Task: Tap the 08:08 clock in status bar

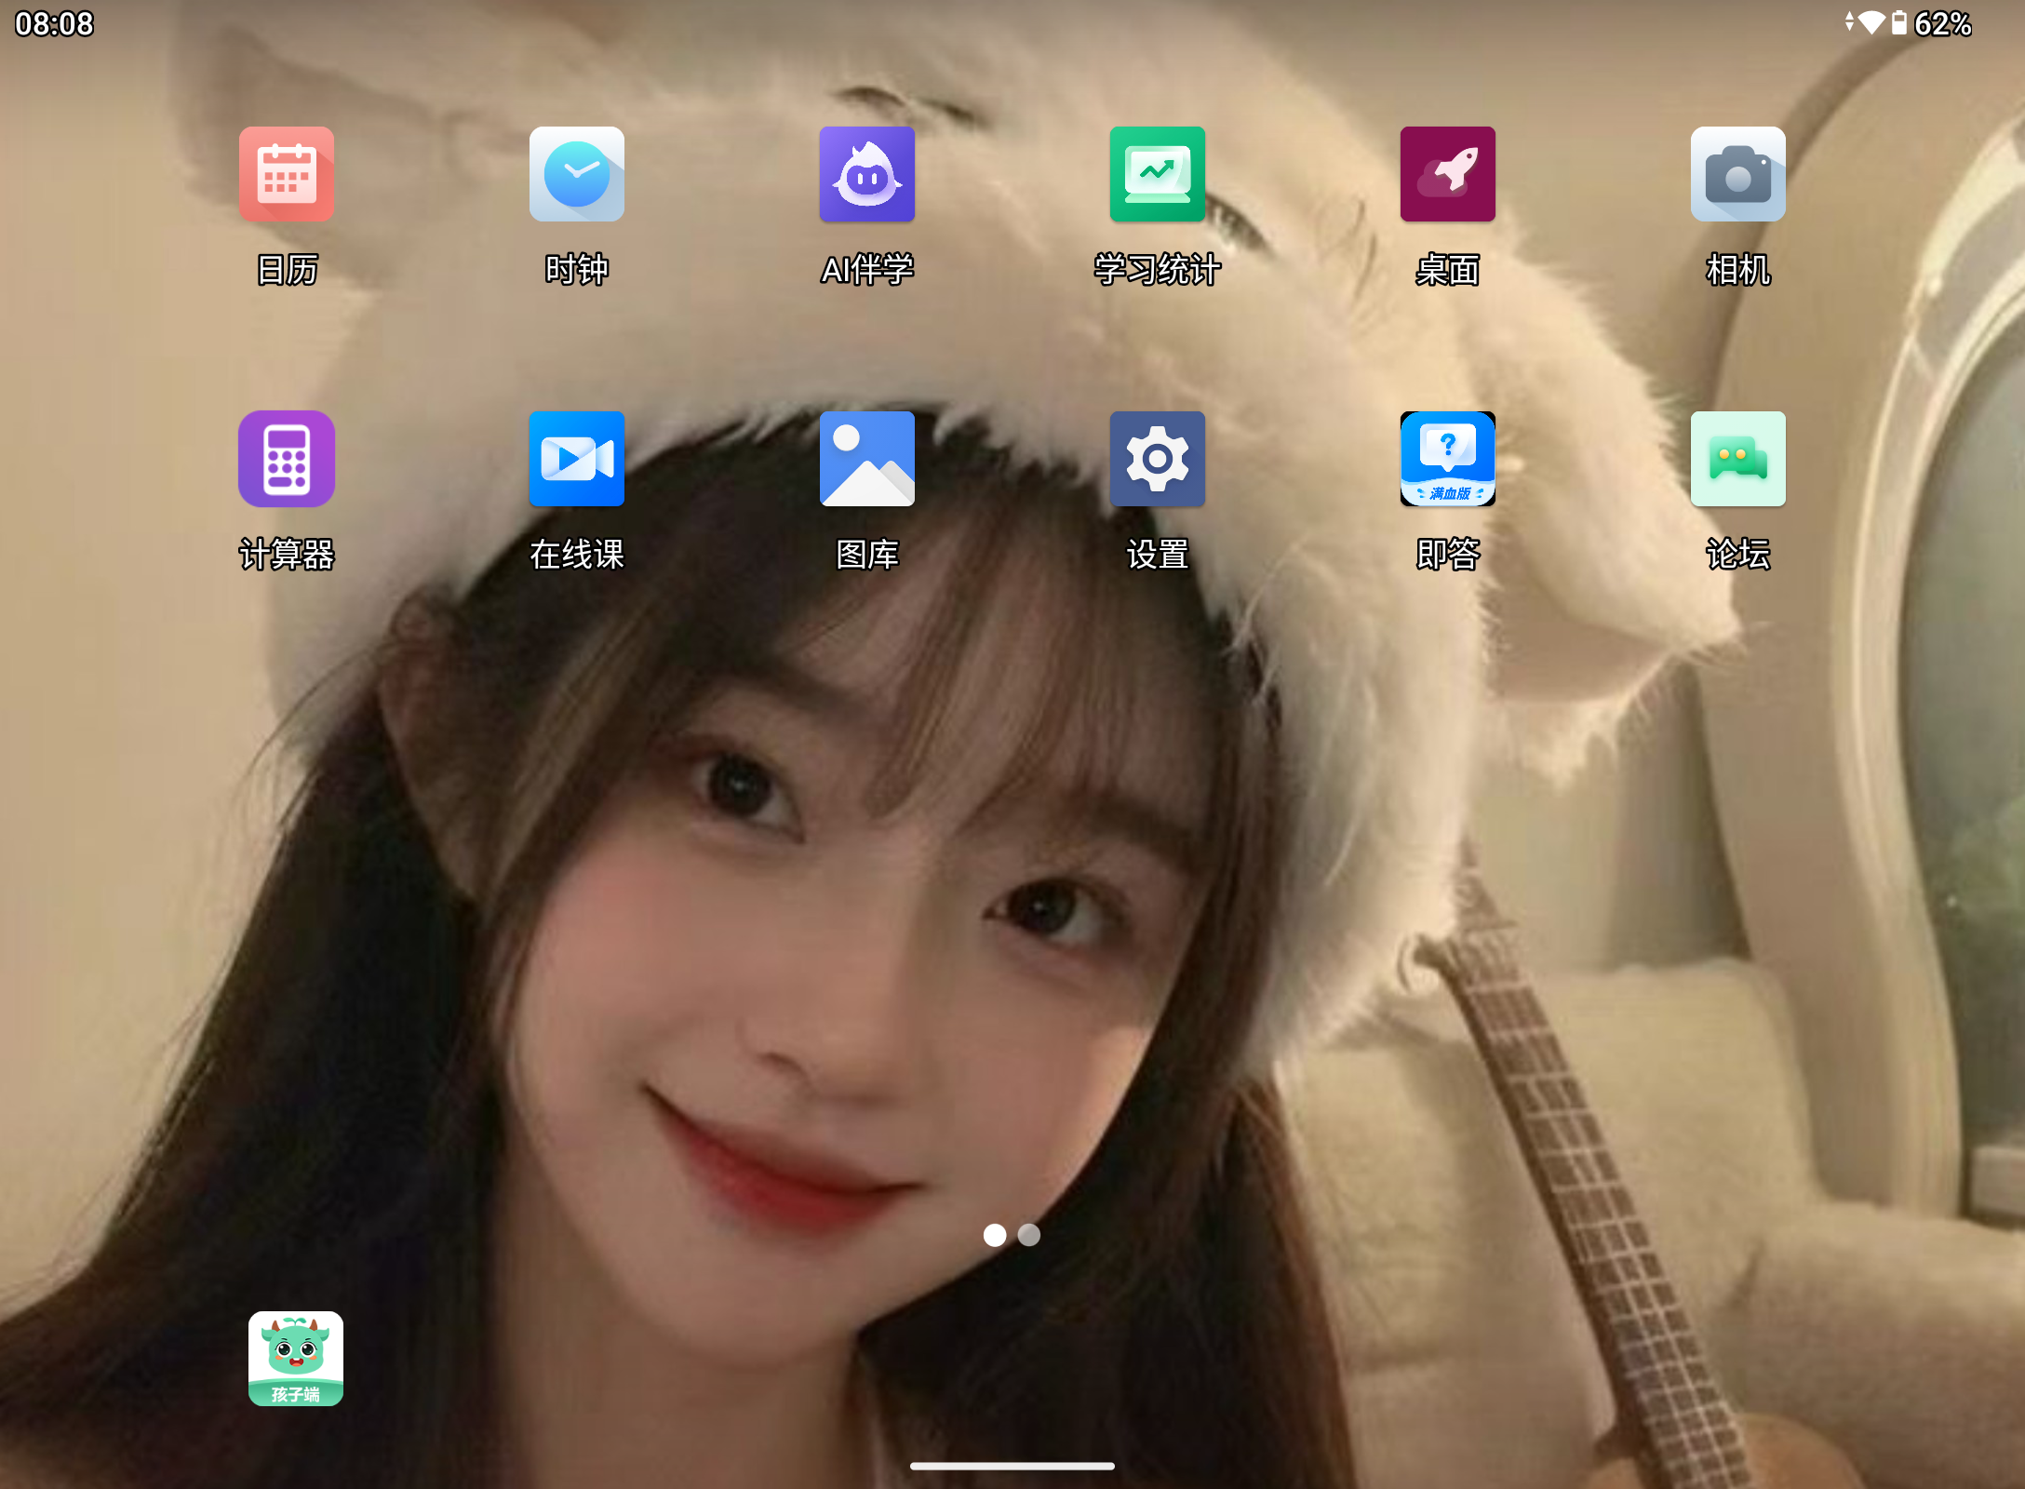Action: pos(54,23)
